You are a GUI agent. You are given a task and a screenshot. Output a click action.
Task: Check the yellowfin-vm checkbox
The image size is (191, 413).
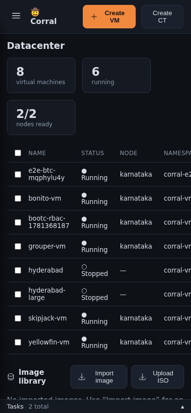(18, 342)
